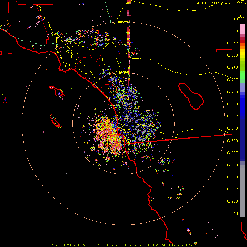Select the 0.893 scale value
Screen dimensions: 247x247
click(x=232, y=55)
